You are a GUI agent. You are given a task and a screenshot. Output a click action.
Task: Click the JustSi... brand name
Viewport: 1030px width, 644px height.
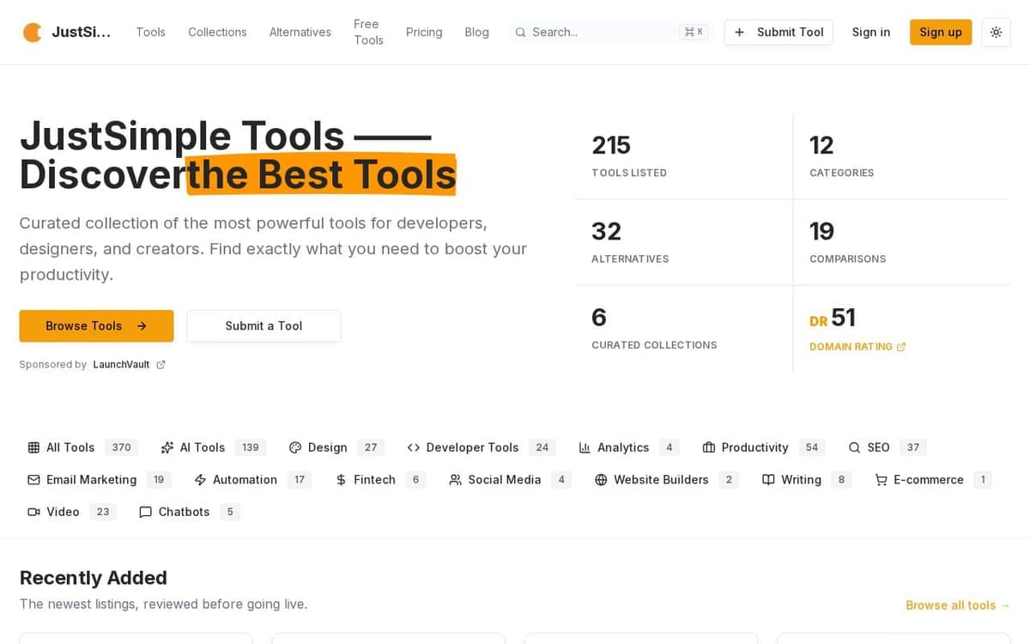click(81, 33)
